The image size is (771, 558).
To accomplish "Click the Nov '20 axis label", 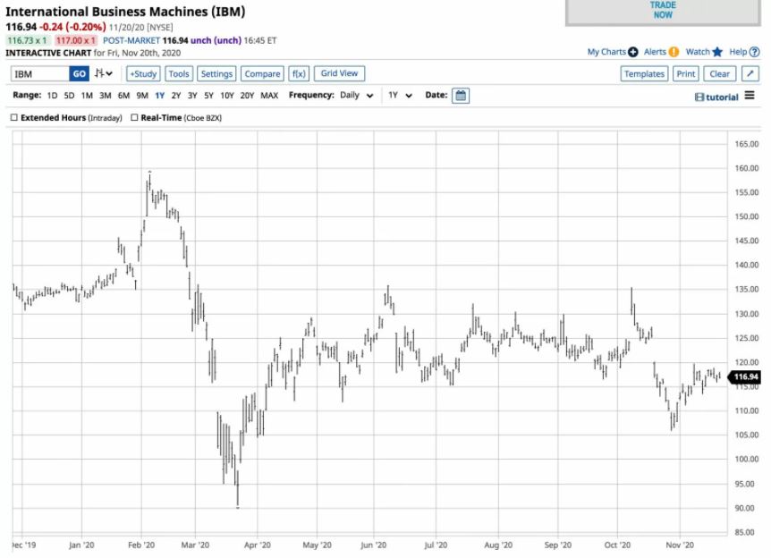I will (680, 545).
